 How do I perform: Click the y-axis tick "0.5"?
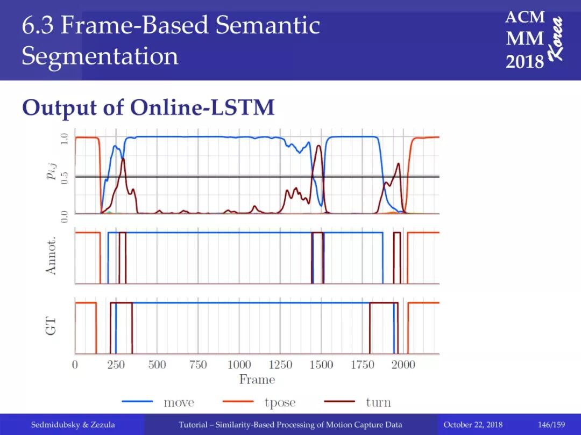[x=65, y=178]
